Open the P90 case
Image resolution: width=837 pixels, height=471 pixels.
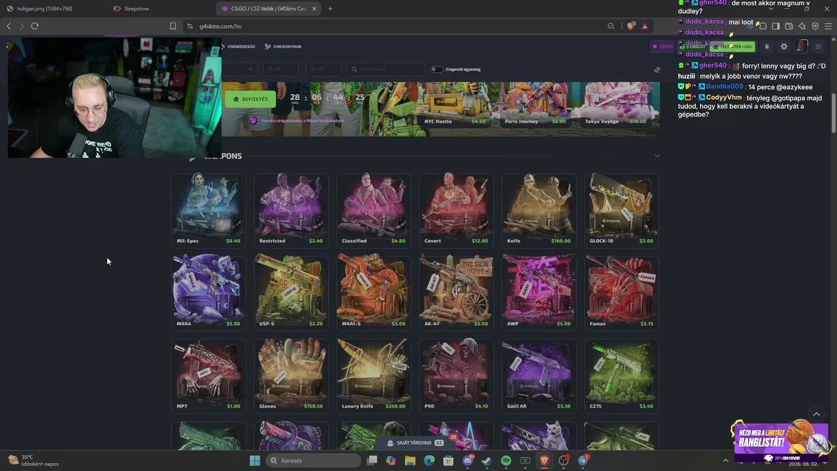456,375
